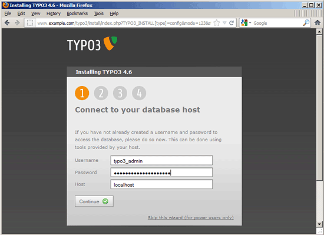Select step 2 circle in wizard
Viewport: 324px width, 235px height.
[x=101, y=93]
